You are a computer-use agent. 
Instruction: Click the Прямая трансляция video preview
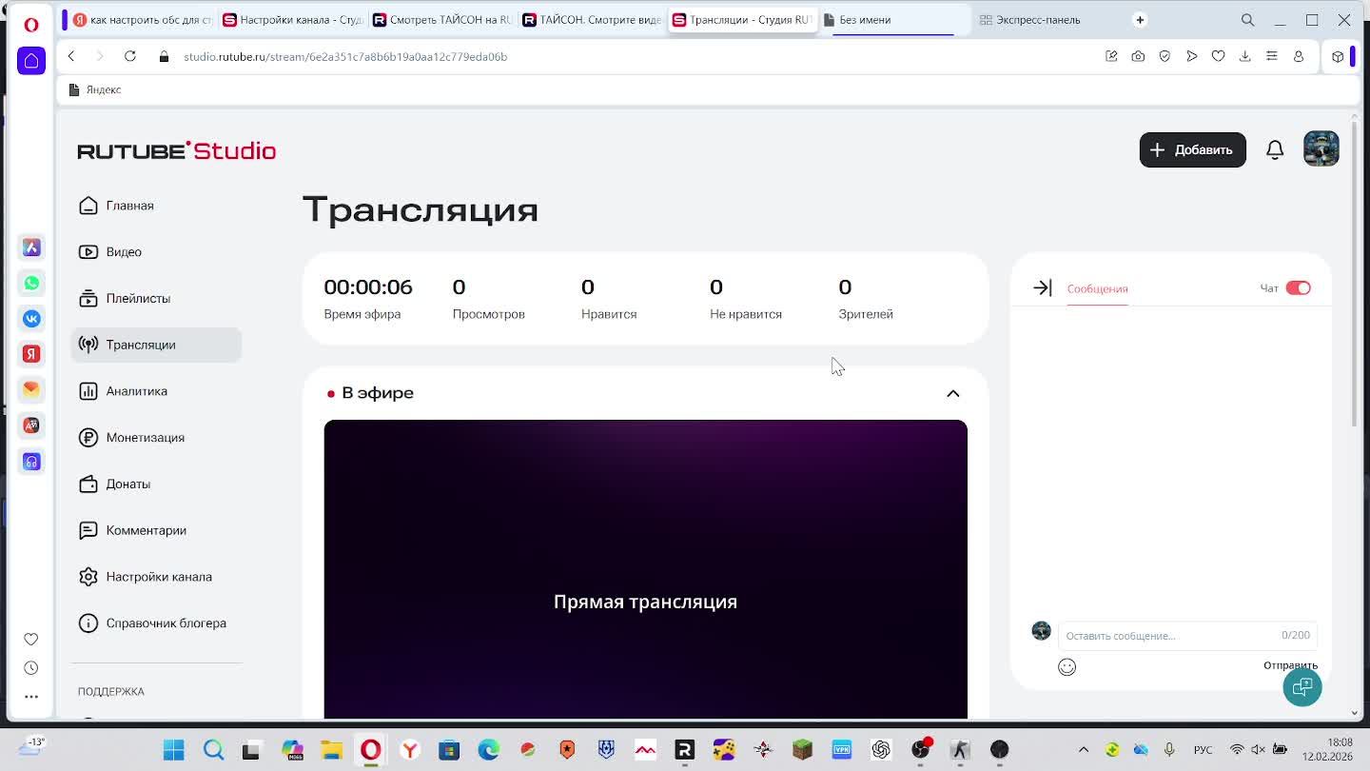point(645,569)
